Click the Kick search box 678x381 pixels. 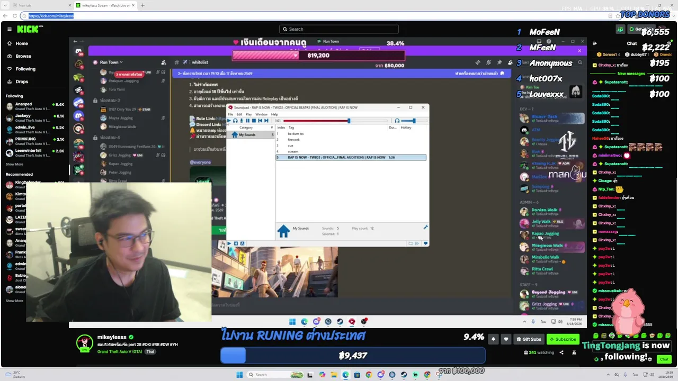pyautogui.click(x=339, y=29)
